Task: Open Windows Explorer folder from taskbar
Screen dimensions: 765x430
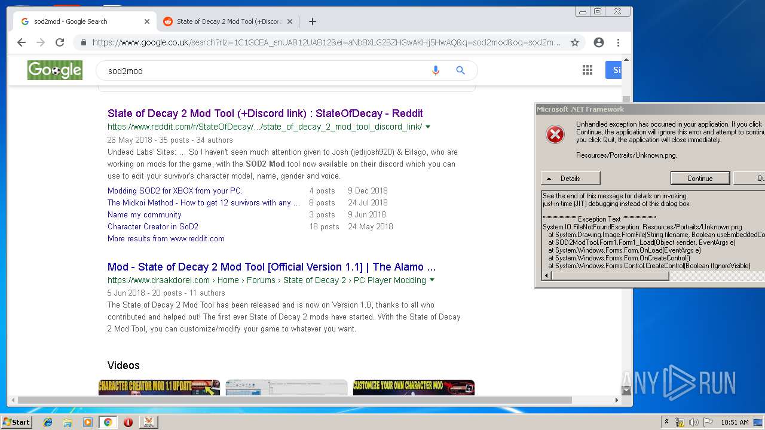Action: click(x=68, y=422)
